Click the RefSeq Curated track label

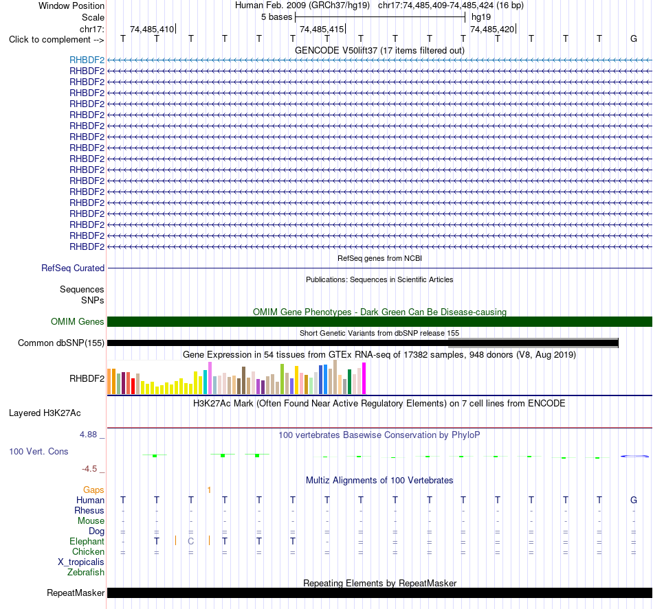(72, 268)
